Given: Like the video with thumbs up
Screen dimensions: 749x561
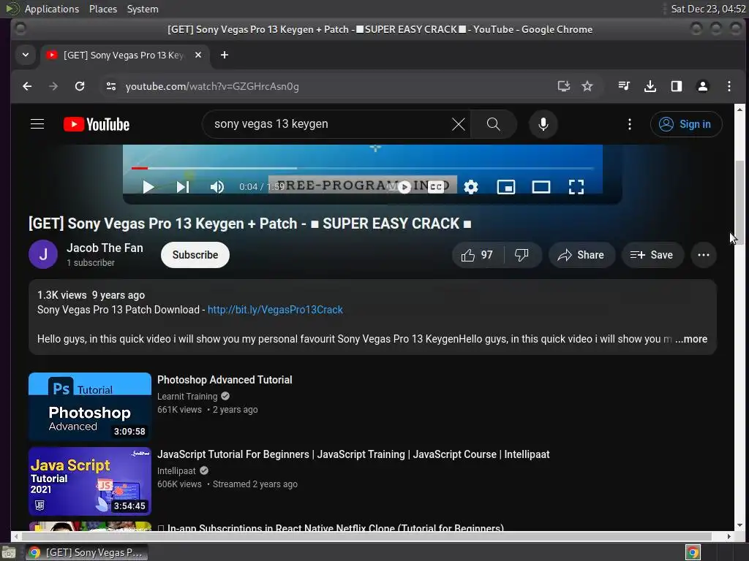Looking at the screenshot, I should [x=478, y=255].
